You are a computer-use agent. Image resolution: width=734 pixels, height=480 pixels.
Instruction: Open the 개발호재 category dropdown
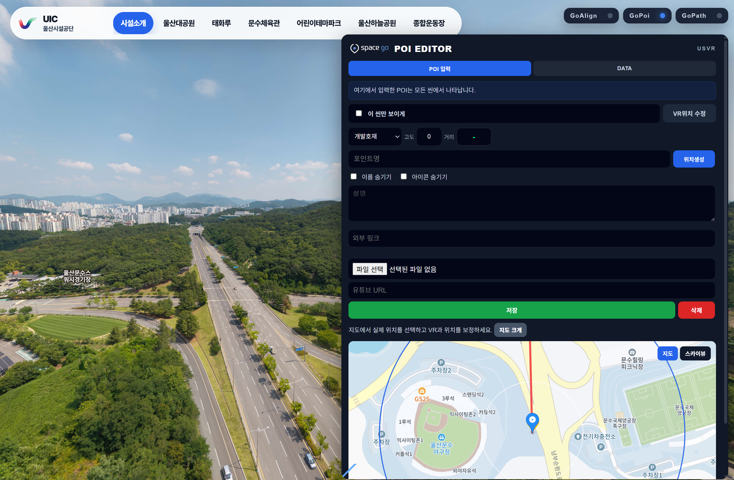pyautogui.click(x=375, y=136)
